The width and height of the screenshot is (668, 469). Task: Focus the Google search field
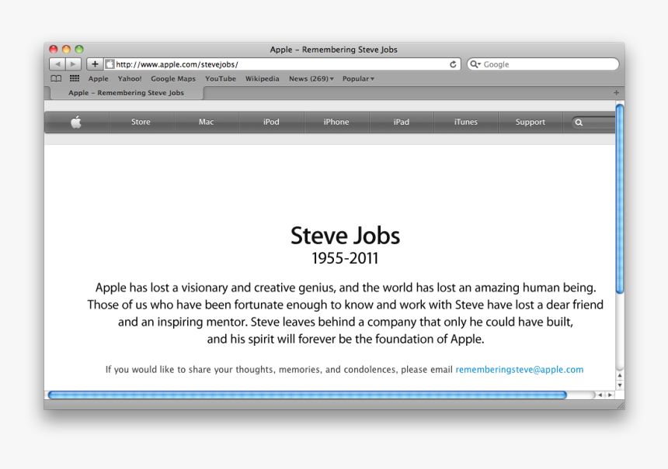(x=543, y=64)
